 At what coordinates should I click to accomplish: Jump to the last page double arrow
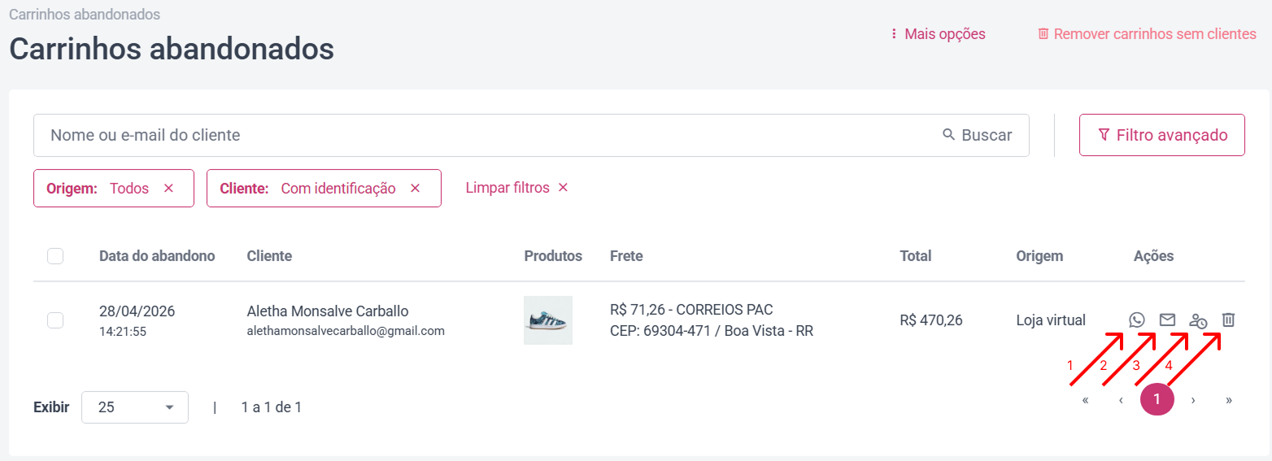(1228, 400)
